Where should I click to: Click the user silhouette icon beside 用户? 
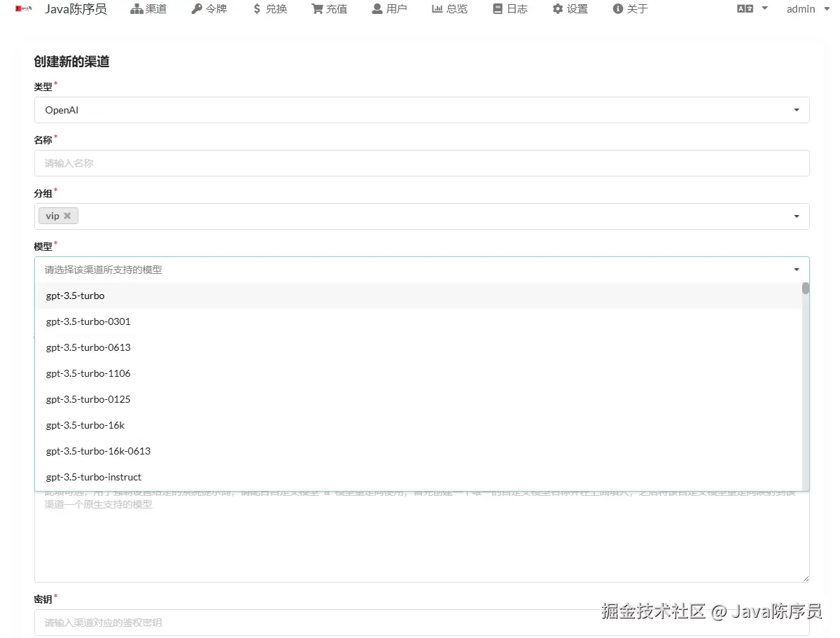pos(377,9)
